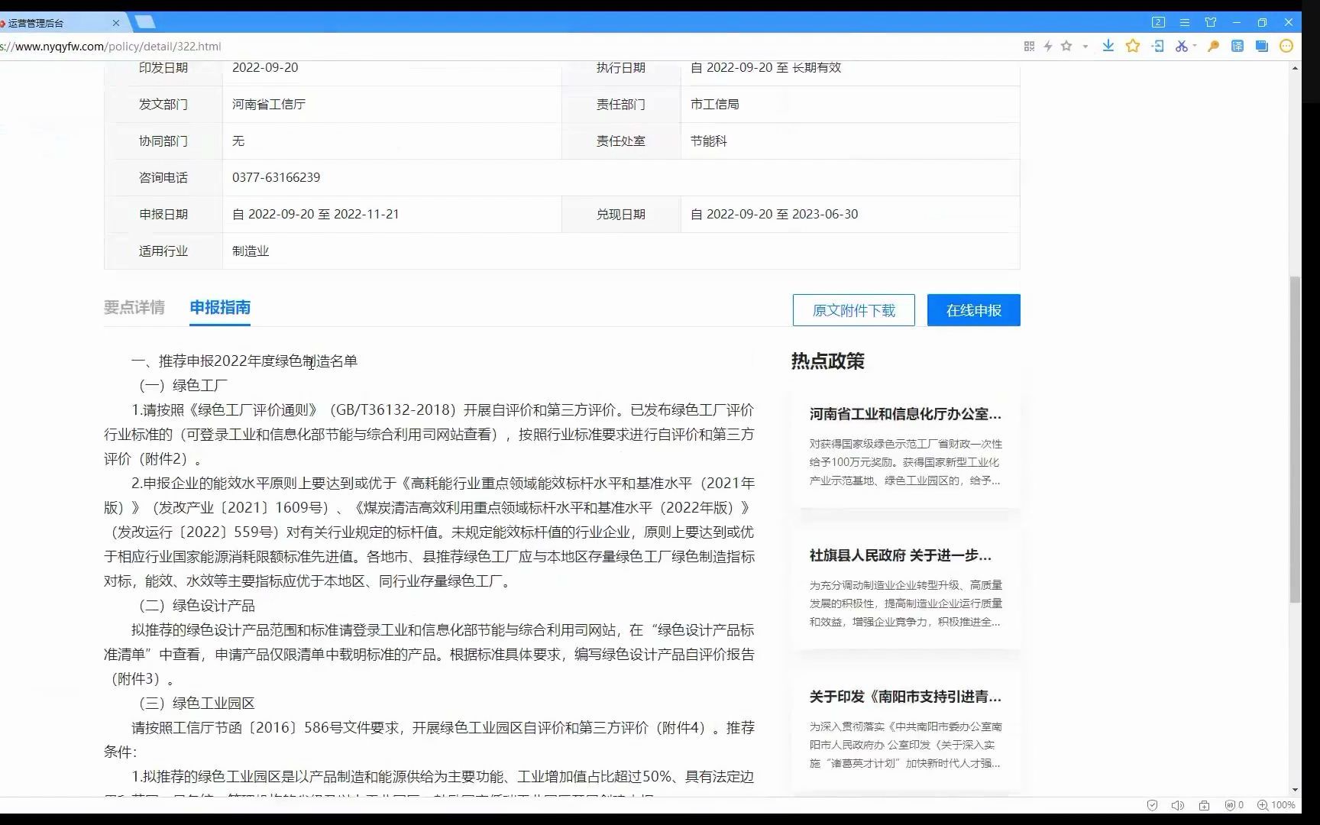Click the scrollbar up arrow

1295,68
